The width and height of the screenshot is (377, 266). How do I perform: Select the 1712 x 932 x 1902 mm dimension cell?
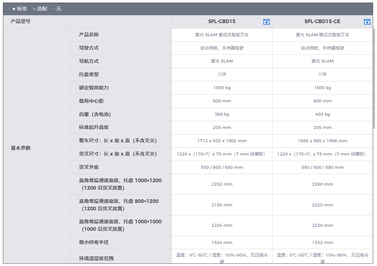click(222, 141)
